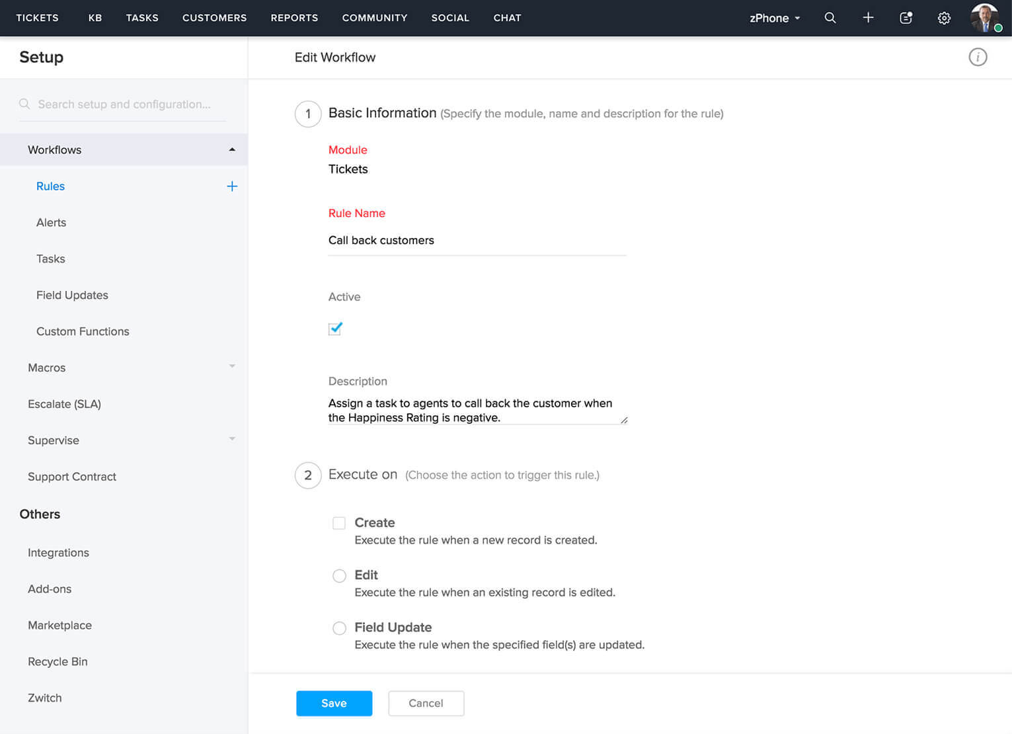Expand the Macros section
Image resolution: width=1012 pixels, height=734 pixels.
point(231,367)
